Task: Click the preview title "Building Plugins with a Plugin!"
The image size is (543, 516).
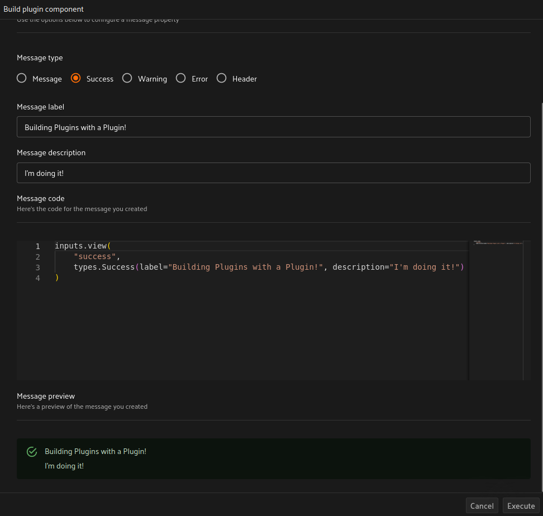Action: pos(96,451)
